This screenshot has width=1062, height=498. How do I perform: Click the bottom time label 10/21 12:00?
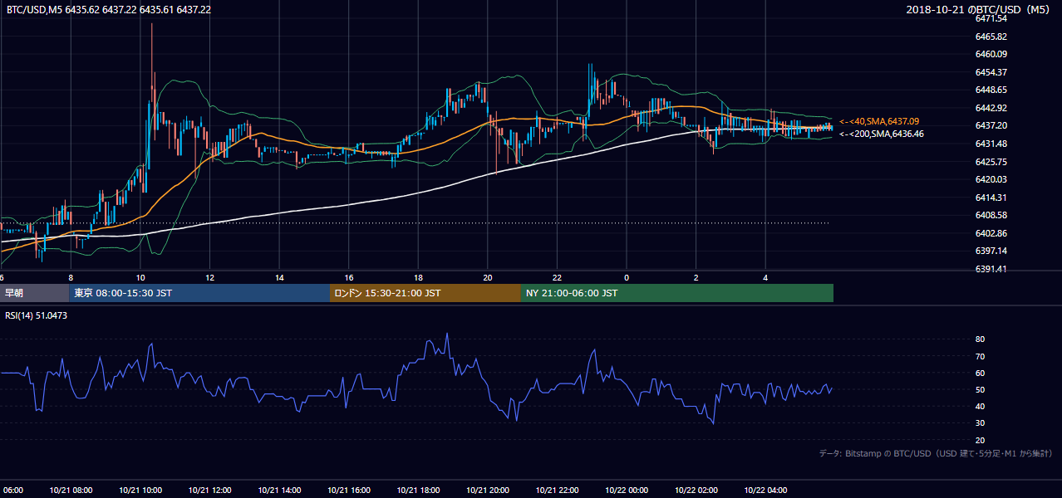pos(209,490)
